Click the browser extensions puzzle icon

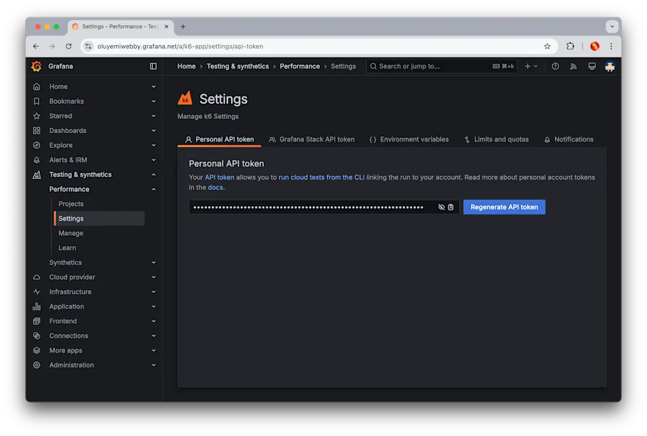point(570,46)
